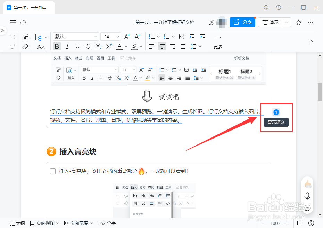Screen dimensions: 323x228
Task: Zoom out with the minus button
Action: pyautogui.click(x=265, y=223)
